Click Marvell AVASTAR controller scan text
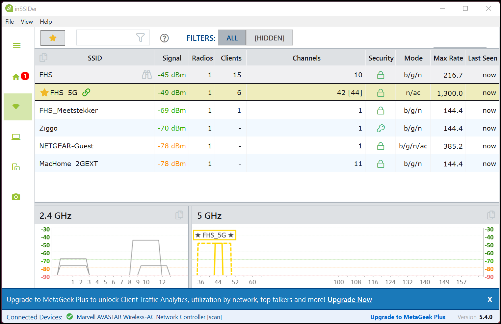Screen dimensions: 501x324 click(149, 317)
